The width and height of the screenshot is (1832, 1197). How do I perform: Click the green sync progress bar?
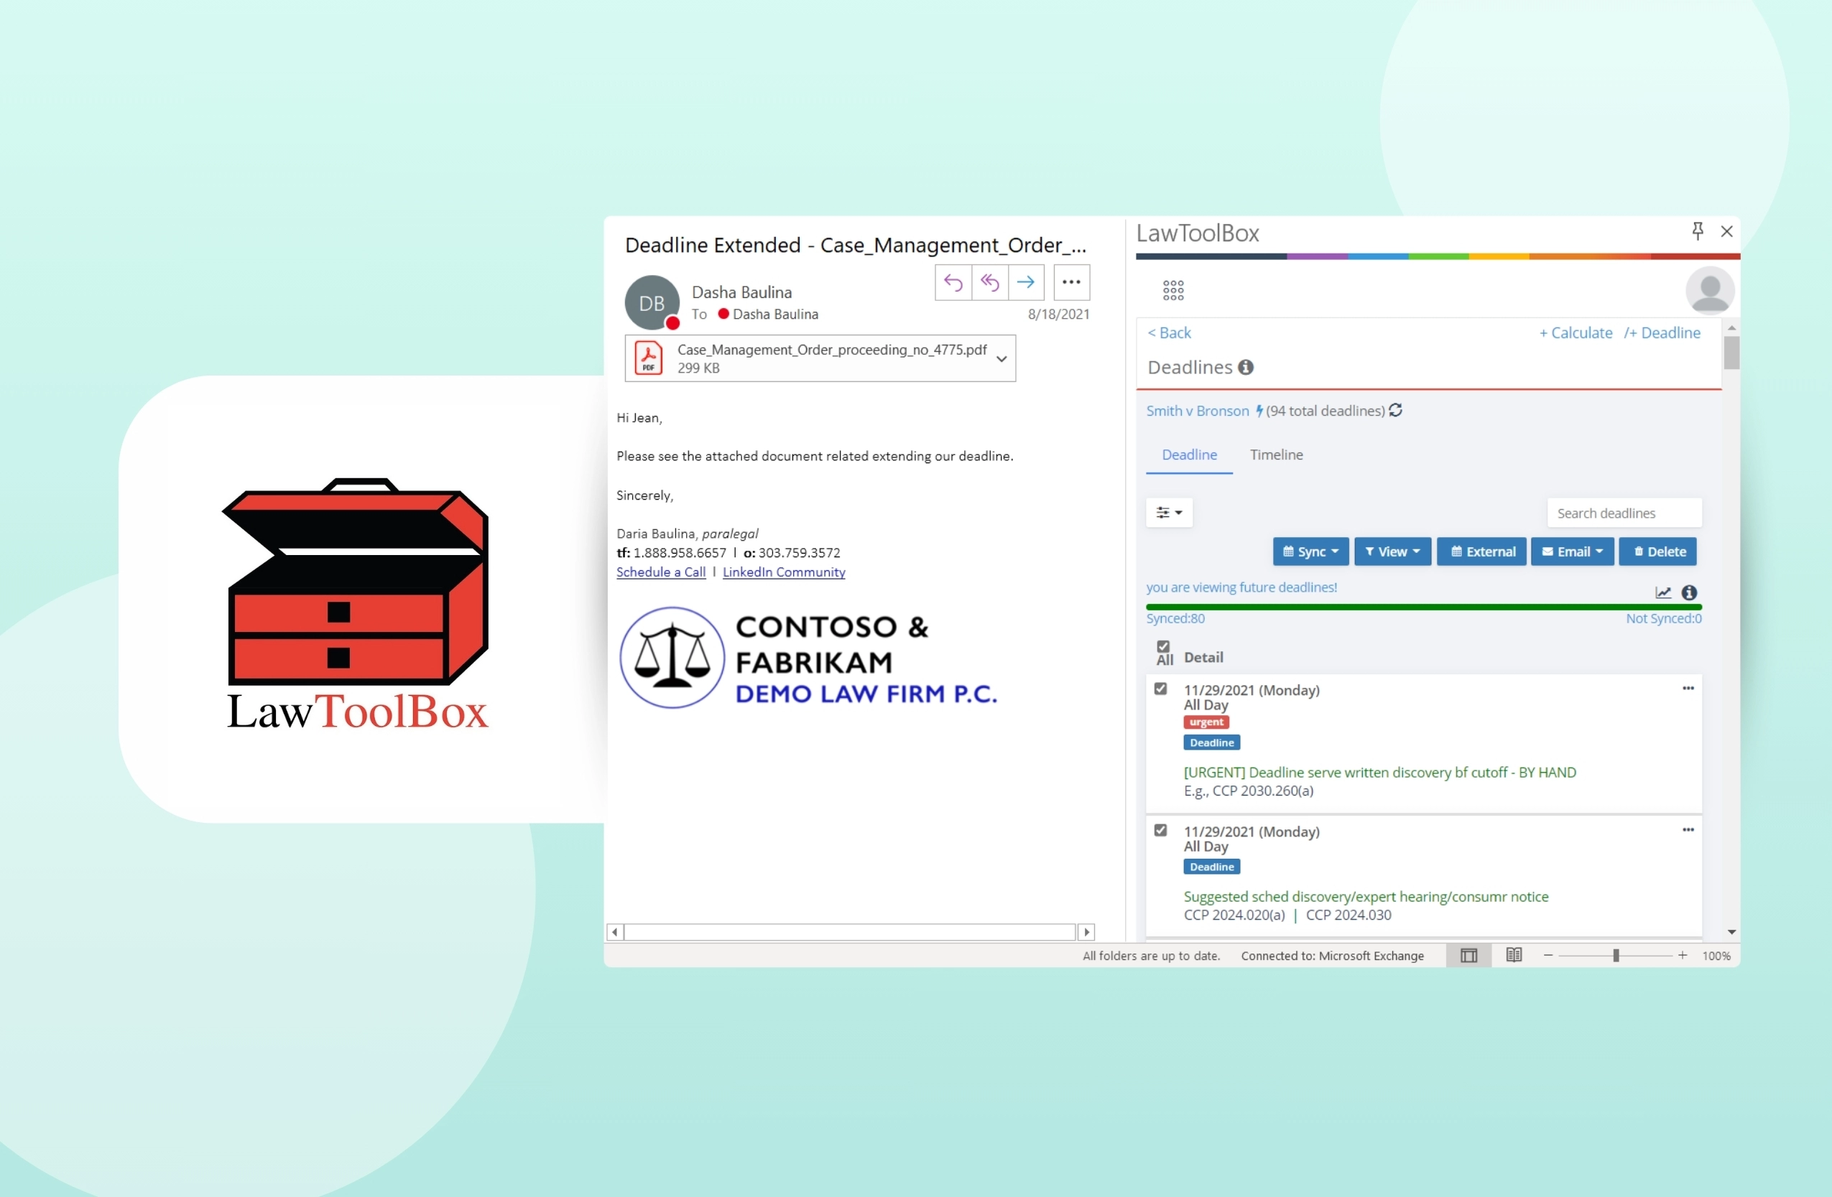click(x=1422, y=607)
